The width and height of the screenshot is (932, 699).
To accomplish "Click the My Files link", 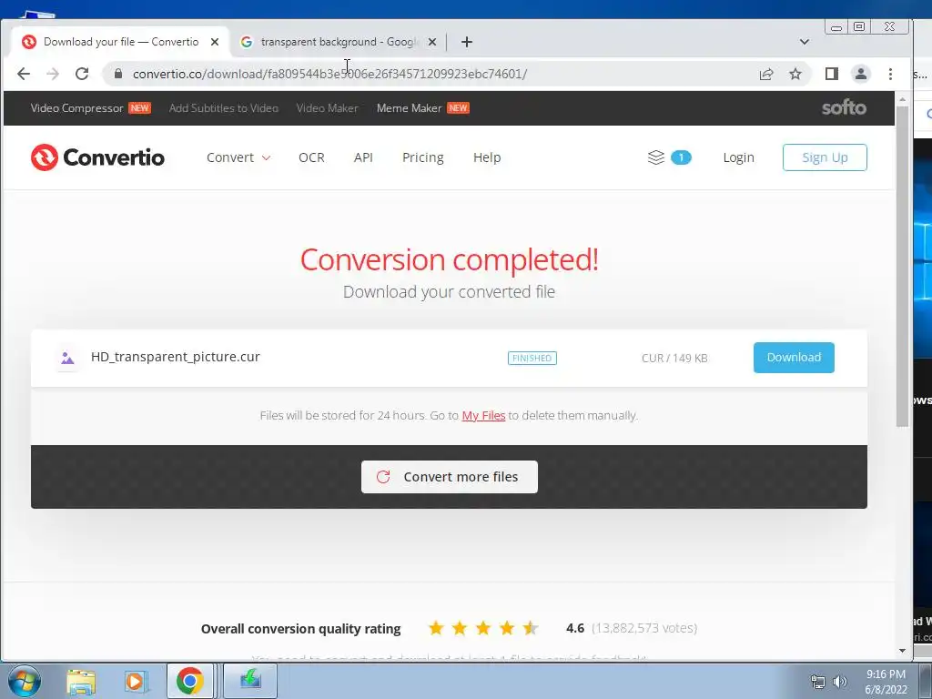I will 483,415.
